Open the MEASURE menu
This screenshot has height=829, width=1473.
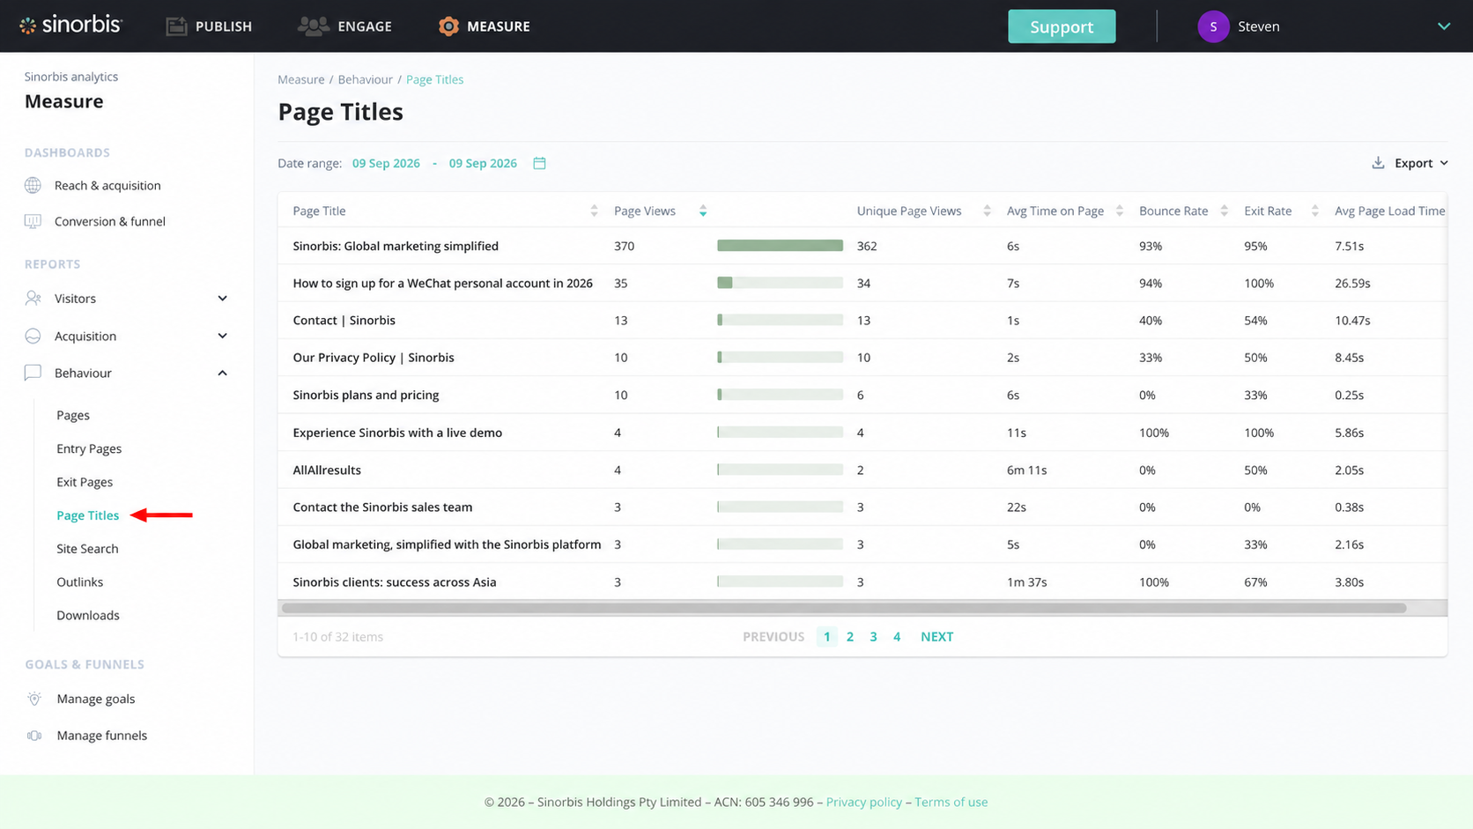click(484, 26)
